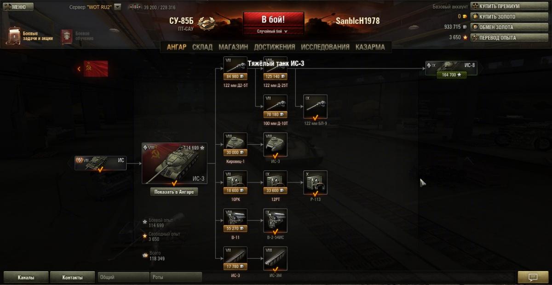Go back to the ИС tank node

tap(100, 163)
